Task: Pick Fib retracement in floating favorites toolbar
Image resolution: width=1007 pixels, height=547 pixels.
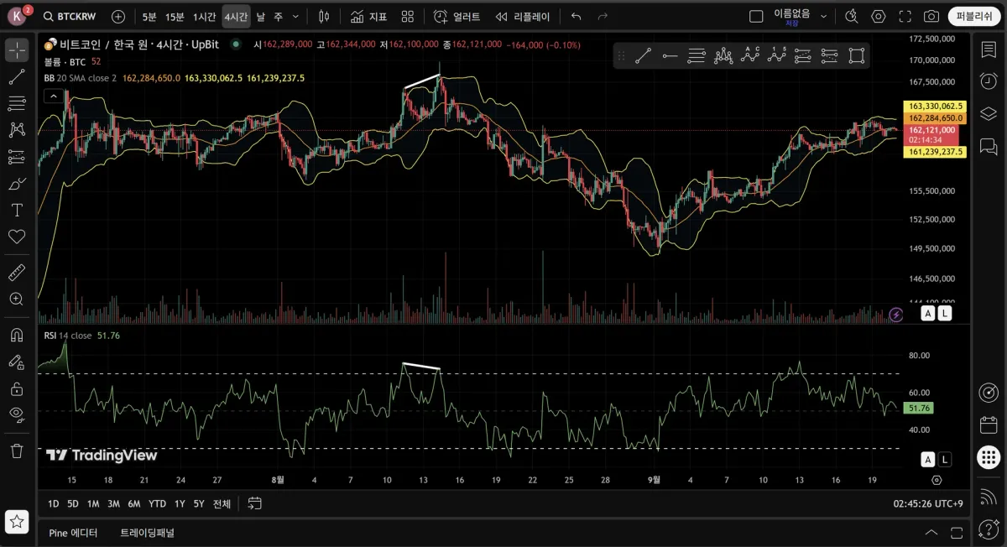Action: pos(697,56)
